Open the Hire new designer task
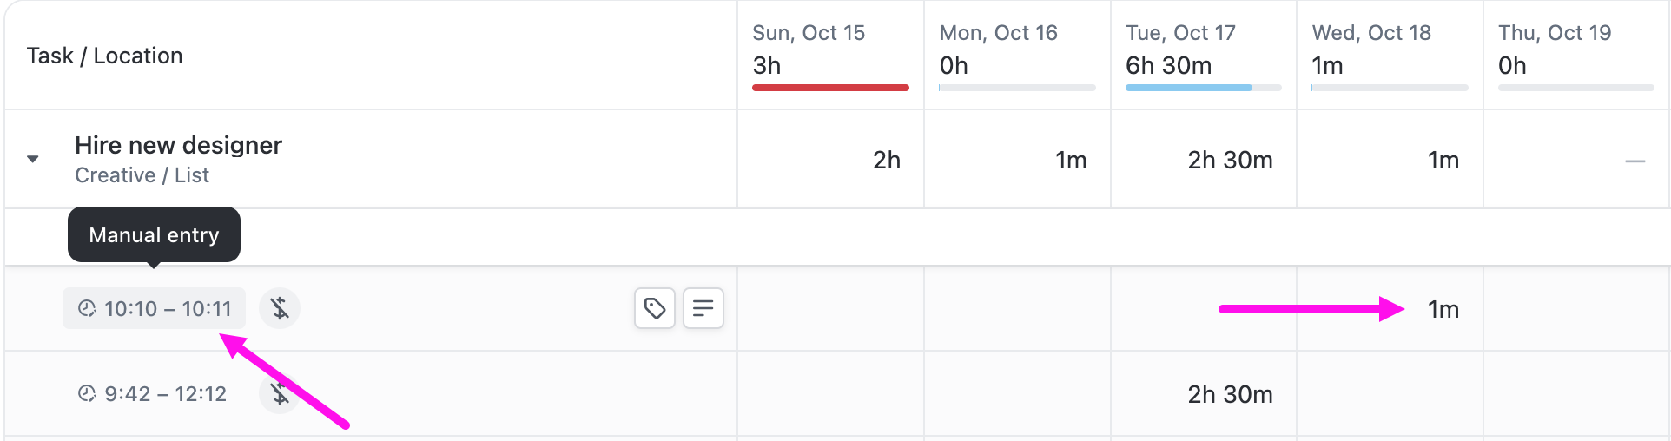The width and height of the screenshot is (1671, 441). pyautogui.click(x=178, y=145)
